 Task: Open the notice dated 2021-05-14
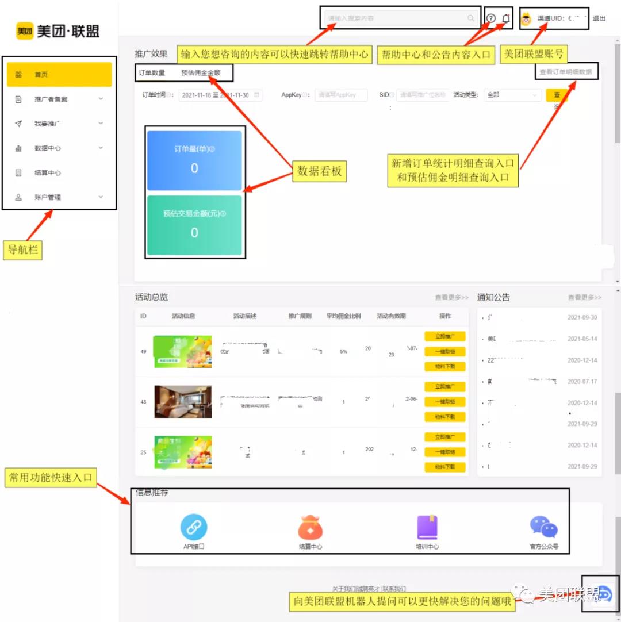coord(540,339)
